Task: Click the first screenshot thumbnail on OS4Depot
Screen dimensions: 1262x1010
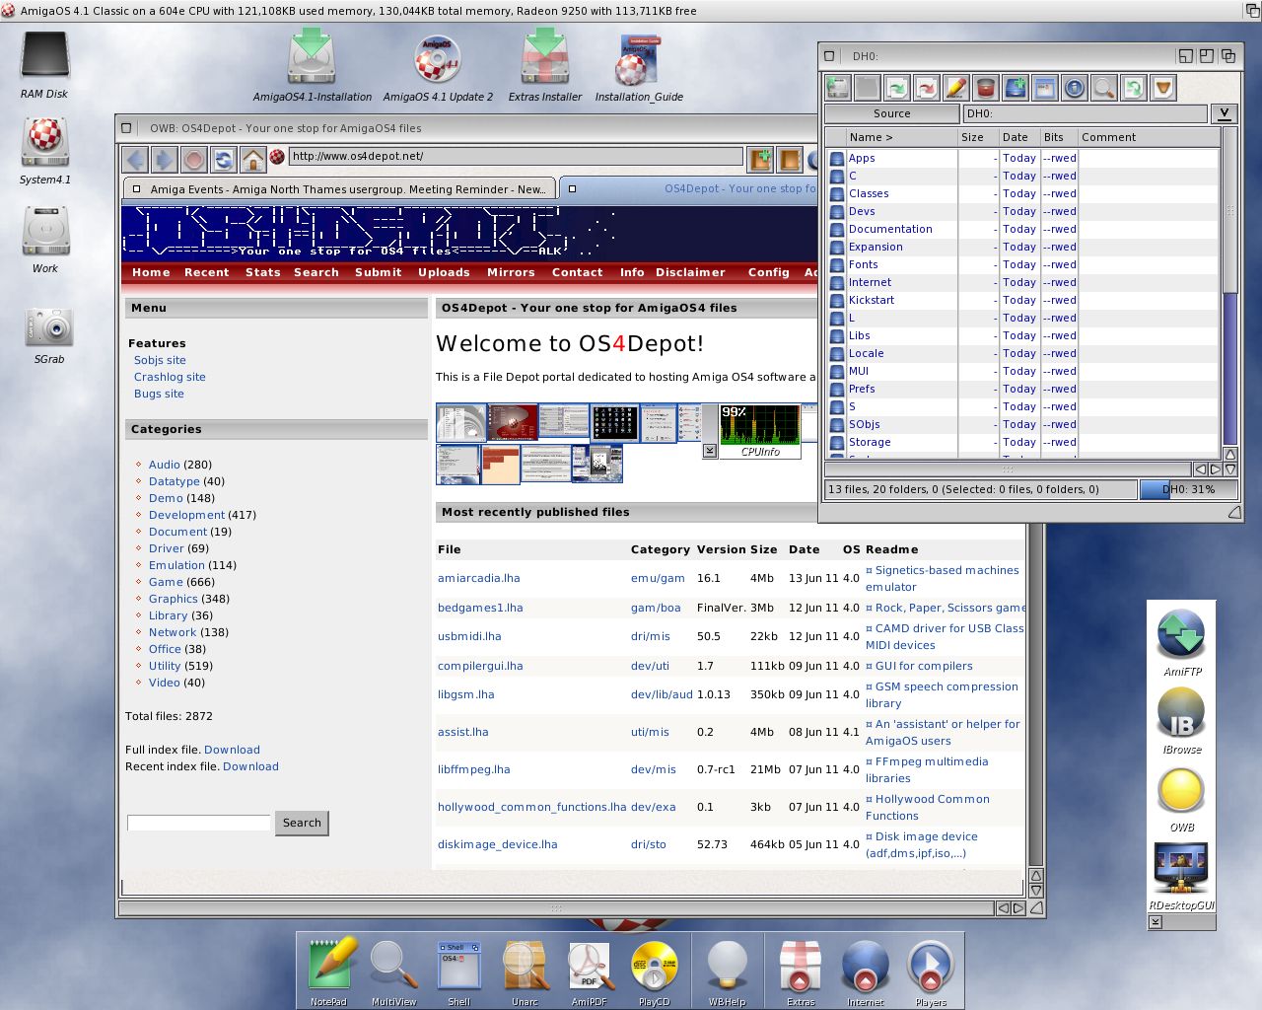Action: (461, 423)
